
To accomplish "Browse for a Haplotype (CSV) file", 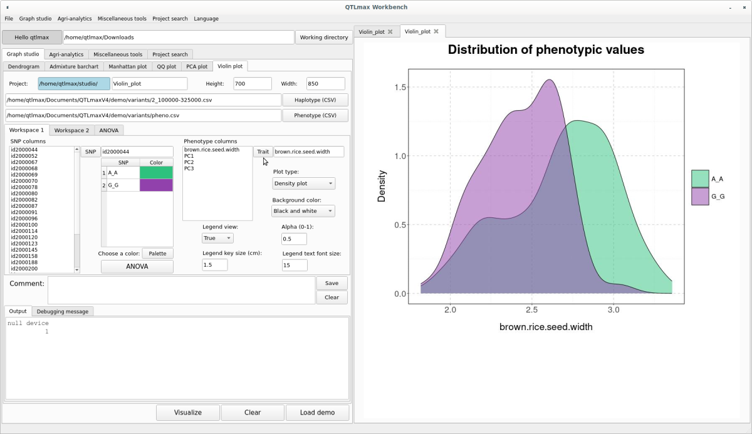I will [315, 100].
